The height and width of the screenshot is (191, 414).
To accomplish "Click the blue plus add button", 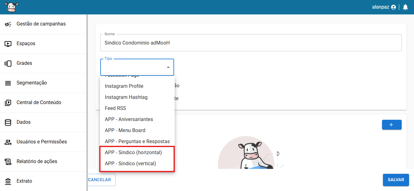I will [x=392, y=125].
